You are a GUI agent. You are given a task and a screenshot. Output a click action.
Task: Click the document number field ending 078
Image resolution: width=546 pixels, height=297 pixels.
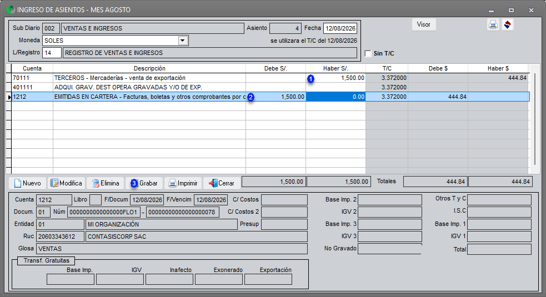pos(183,212)
